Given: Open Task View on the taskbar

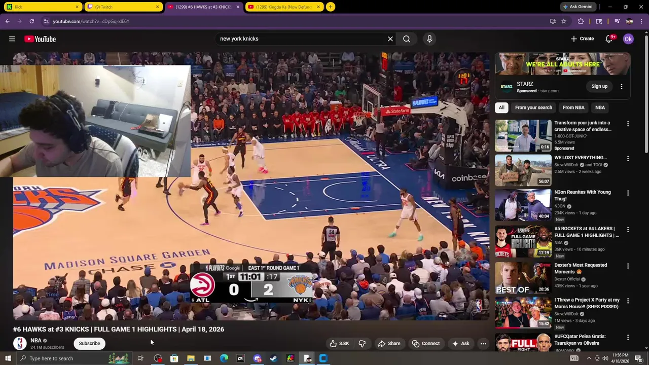Looking at the screenshot, I should coord(140,358).
